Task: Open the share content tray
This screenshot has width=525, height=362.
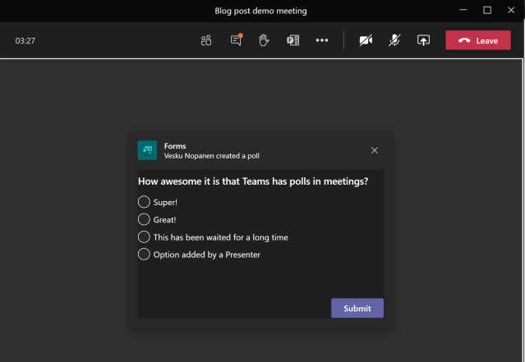Action: [x=423, y=40]
